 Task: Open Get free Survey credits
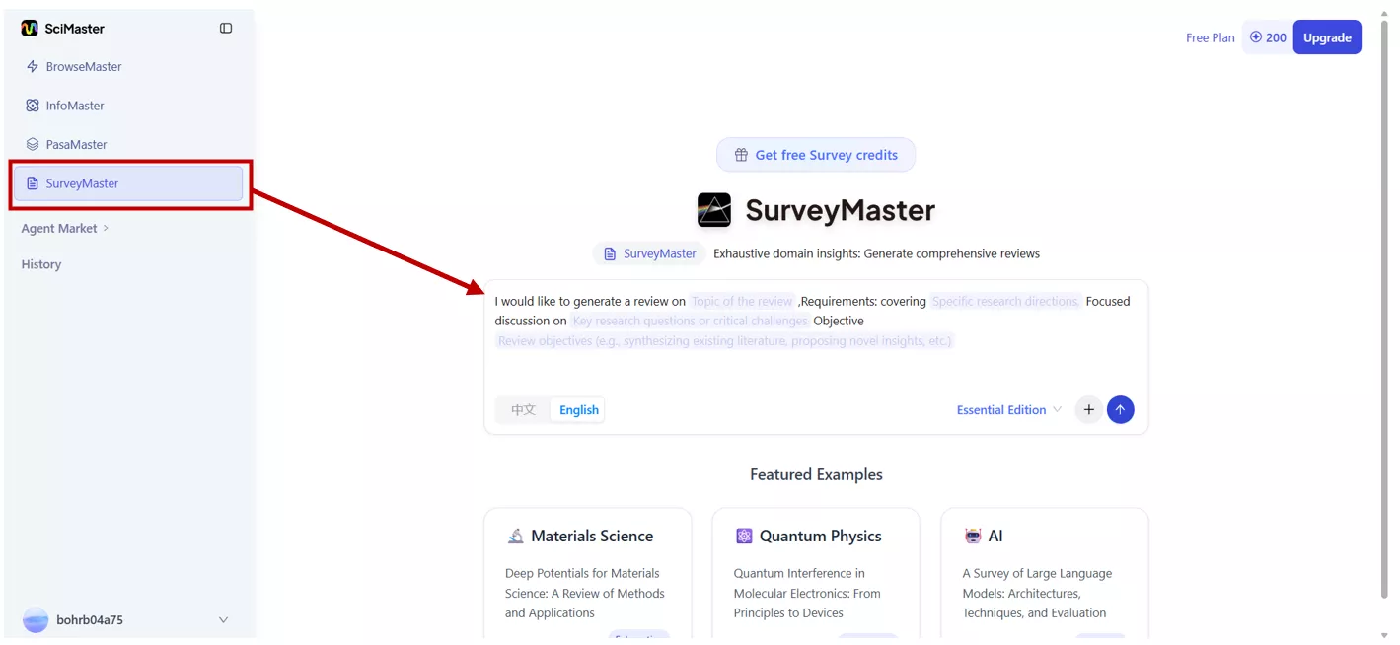(816, 154)
